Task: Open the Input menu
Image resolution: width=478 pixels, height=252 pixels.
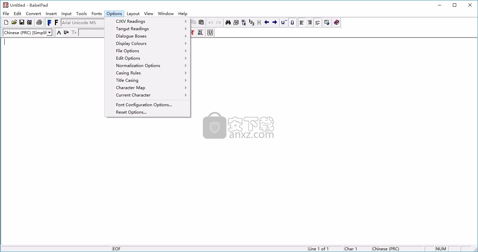Action: click(66, 14)
